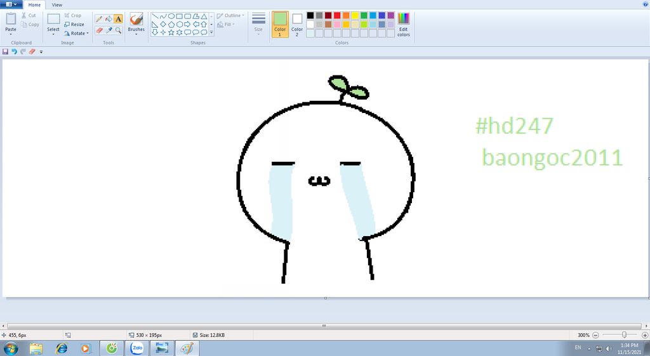Screen dimensions: 650x356
Task: Open the Windows Start menu
Action: 11,348
